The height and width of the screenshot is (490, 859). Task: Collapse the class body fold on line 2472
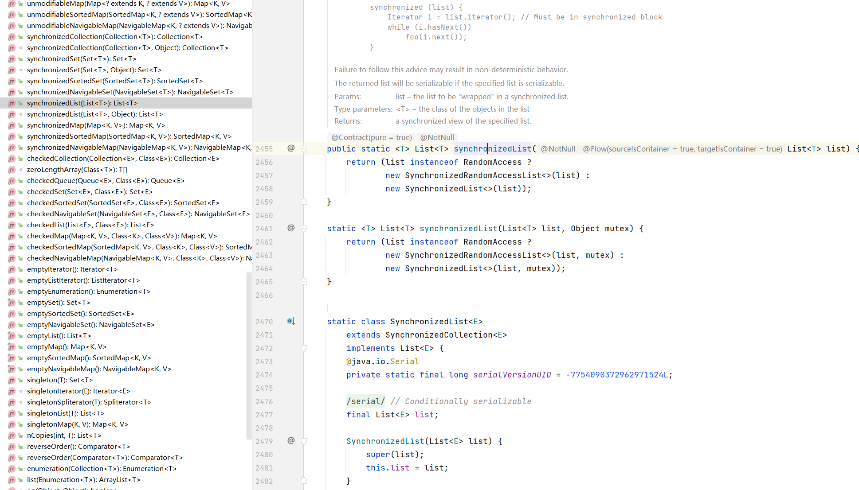304,348
